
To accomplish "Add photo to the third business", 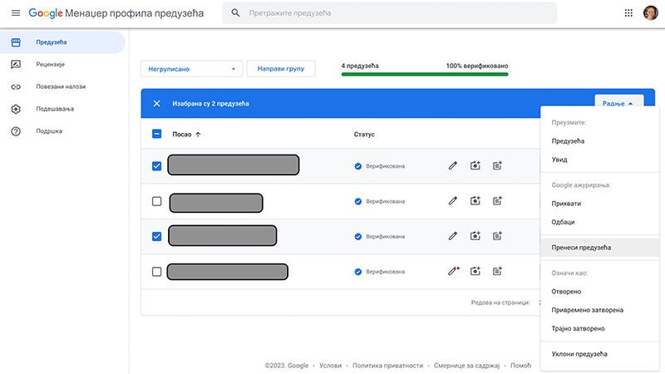I will (475, 236).
